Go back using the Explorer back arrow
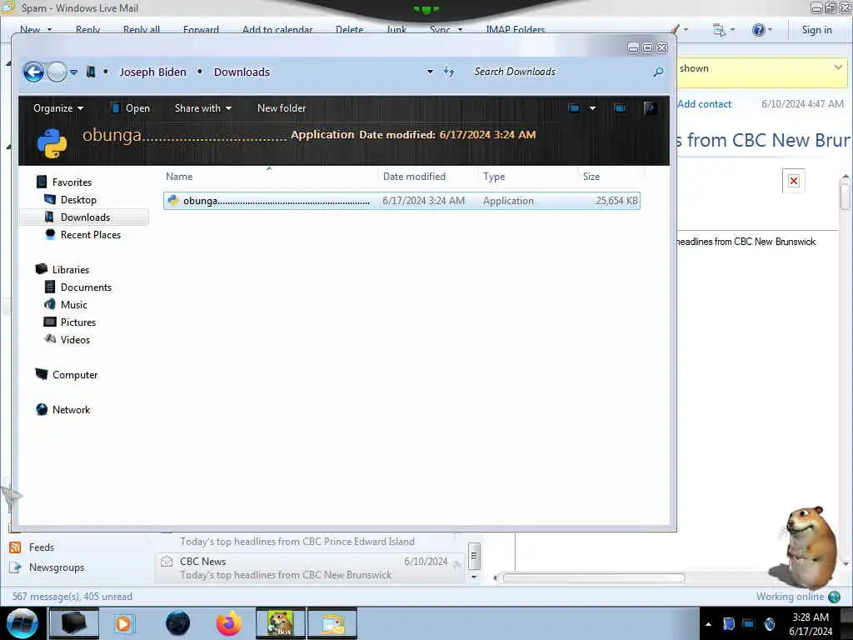This screenshot has width=853, height=640. pos(33,72)
